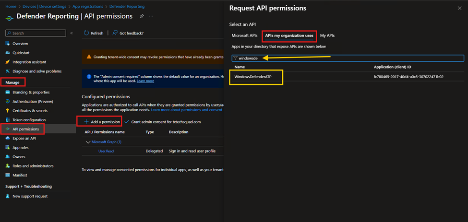Image resolution: width=468 pixels, height=222 pixels.
Task: Click the sidebar Search box
Action: click(36, 33)
